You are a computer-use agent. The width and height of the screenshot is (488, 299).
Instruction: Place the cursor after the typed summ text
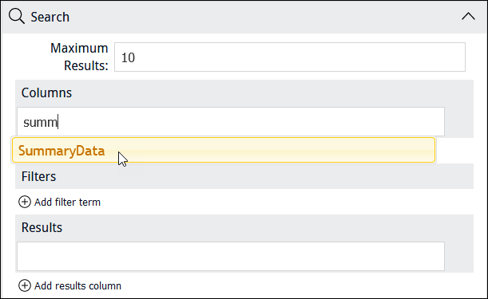click(58, 122)
